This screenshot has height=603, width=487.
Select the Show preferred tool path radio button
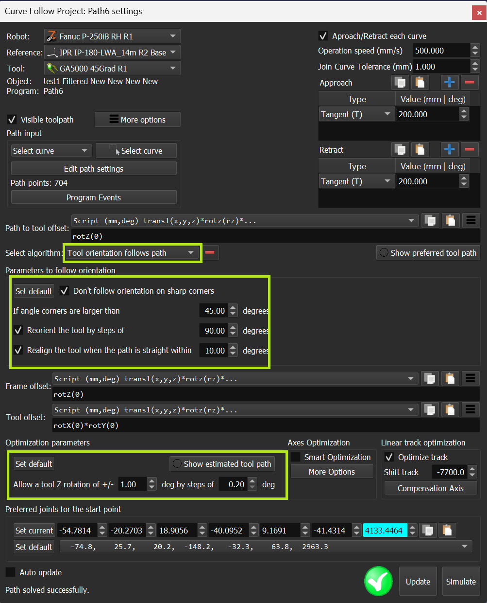(384, 253)
